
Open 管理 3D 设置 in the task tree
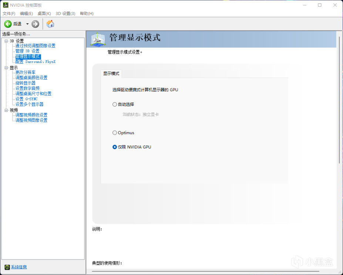pyautogui.click(x=27, y=51)
